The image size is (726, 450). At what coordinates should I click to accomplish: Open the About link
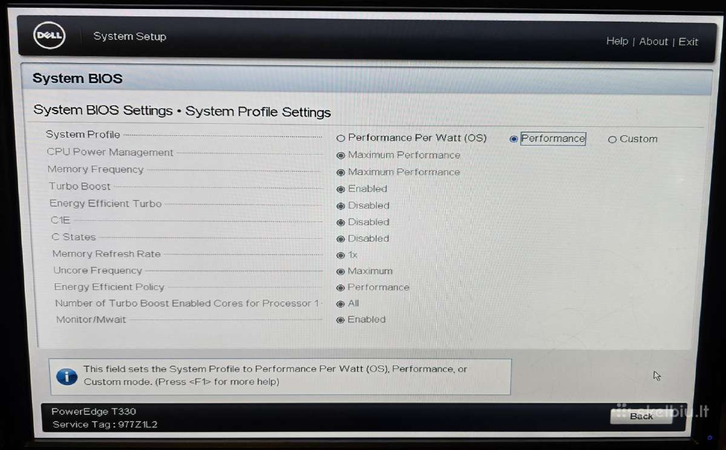[653, 42]
